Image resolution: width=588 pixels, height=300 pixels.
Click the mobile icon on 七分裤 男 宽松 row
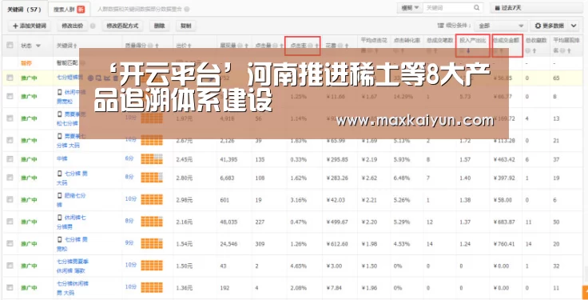click(x=59, y=239)
